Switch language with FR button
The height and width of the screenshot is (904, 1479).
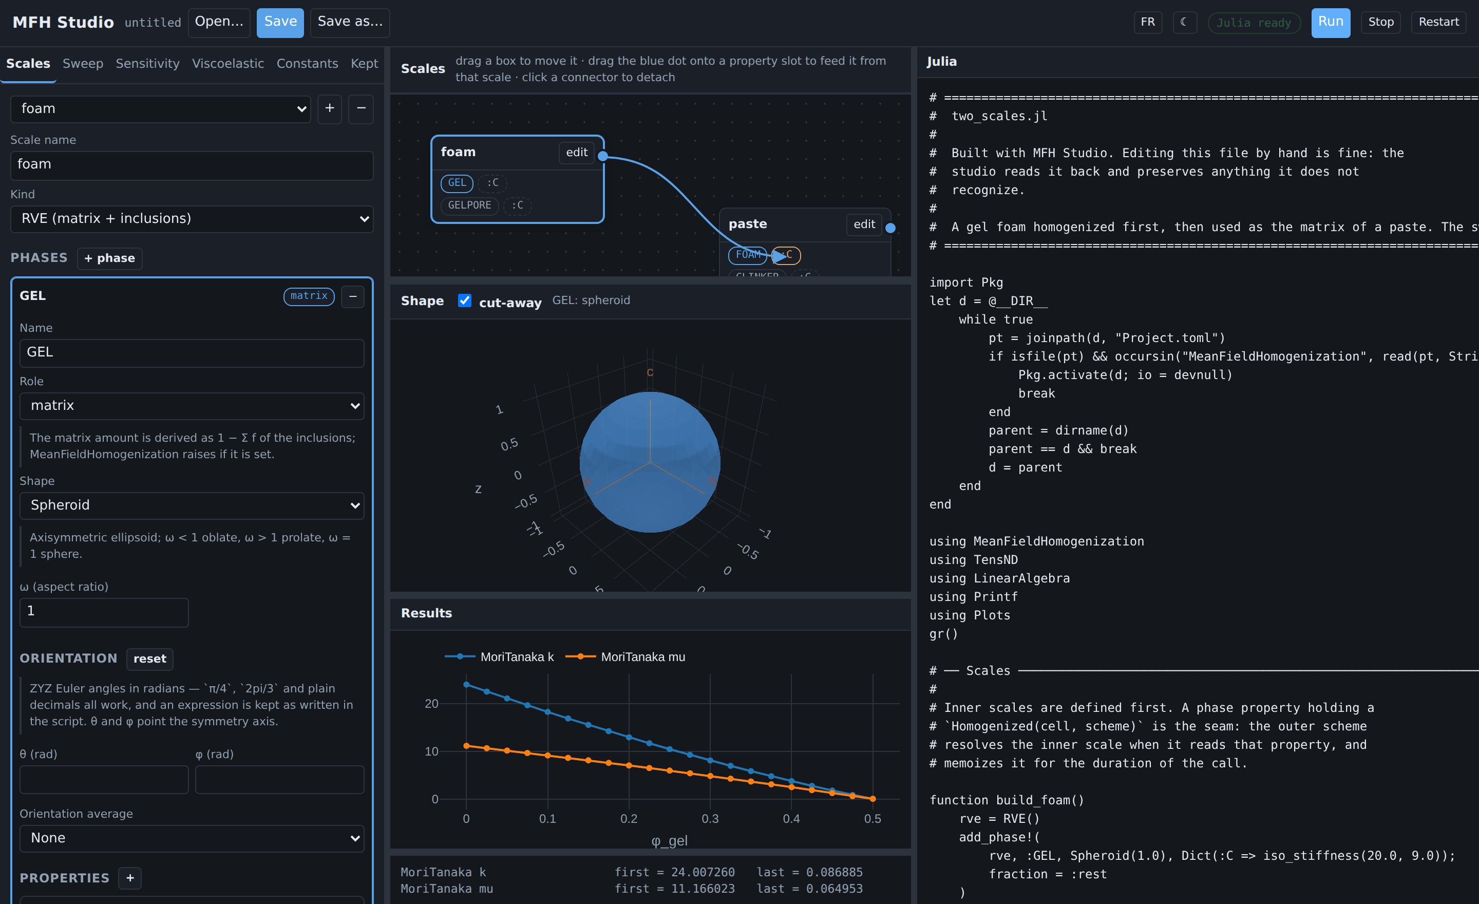click(x=1147, y=22)
